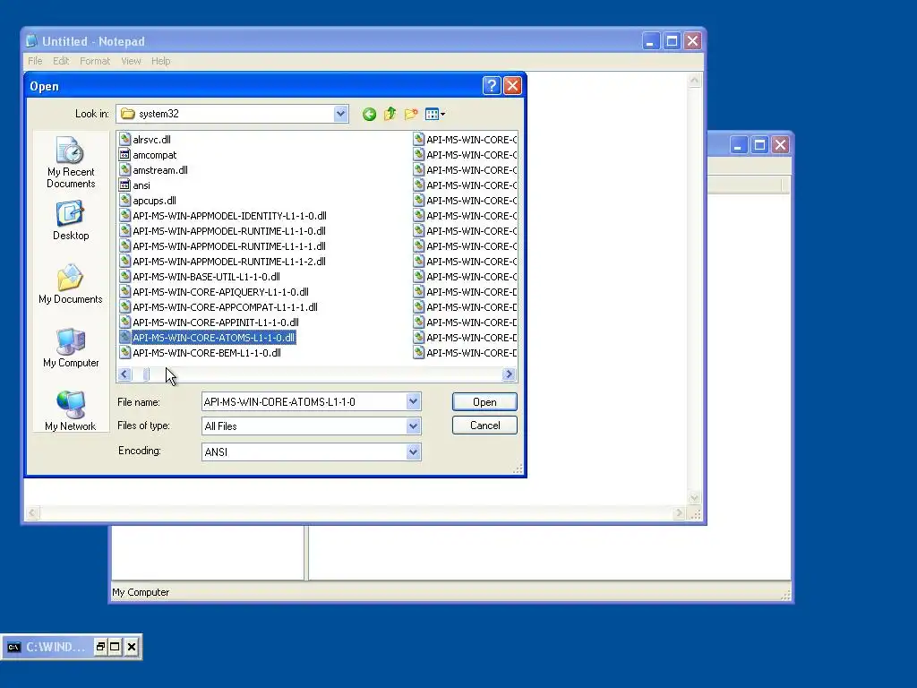Click My Computer status bar text
The image size is (917, 688).
pos(141,592)
